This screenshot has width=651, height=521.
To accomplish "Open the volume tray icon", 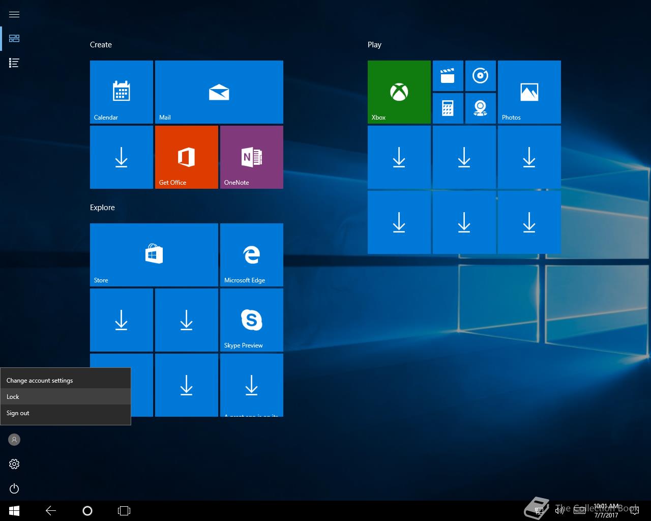I will pyautogui.click(x=559, y=511).
